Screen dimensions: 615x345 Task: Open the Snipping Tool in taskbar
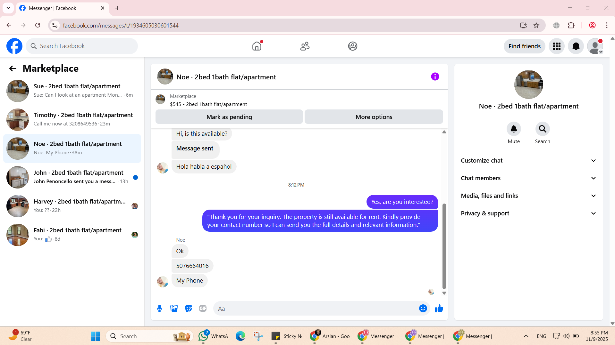point(258,336)
